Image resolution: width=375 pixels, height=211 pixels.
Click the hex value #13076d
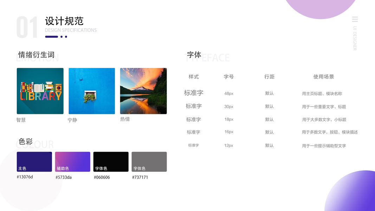(x=25, y=177)
